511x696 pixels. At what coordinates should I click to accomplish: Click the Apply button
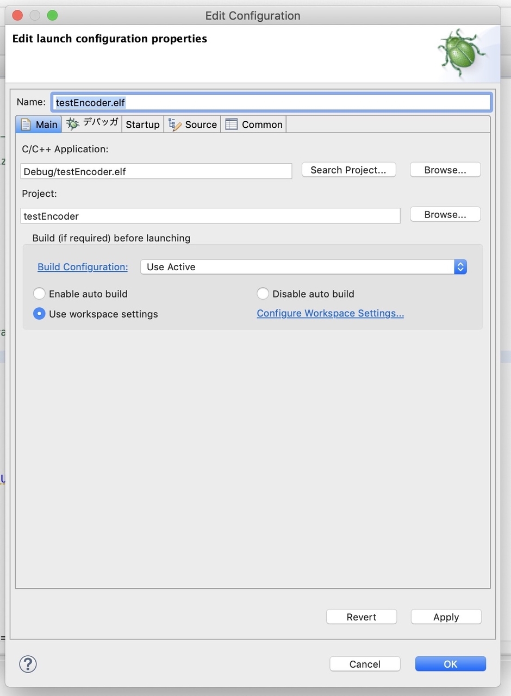pos(446,617)
